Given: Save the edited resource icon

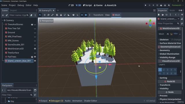Looking at the screenshot, I should coord(166,15).
